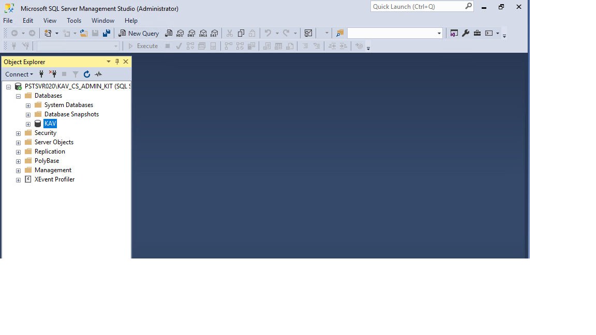Refresh the Object Explorer tree
This screenshot has height=335, width=596.
pos(87,74)
